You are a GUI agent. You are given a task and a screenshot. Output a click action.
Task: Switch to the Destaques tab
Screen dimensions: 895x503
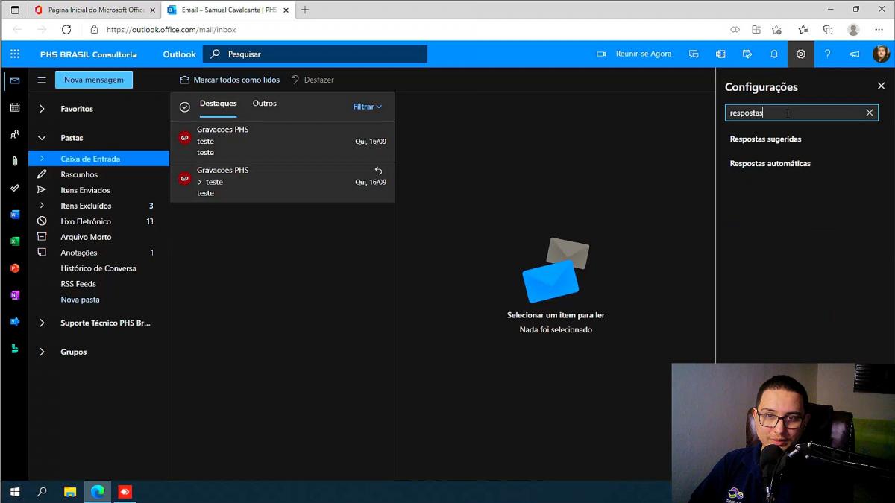pyautogui.click(x=218, y=104)
